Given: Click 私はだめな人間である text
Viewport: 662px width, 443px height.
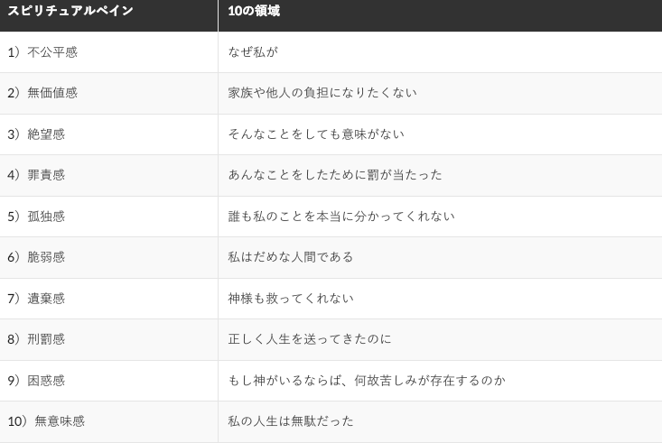Looking at the screenshot, I should [x=291, y=257].
